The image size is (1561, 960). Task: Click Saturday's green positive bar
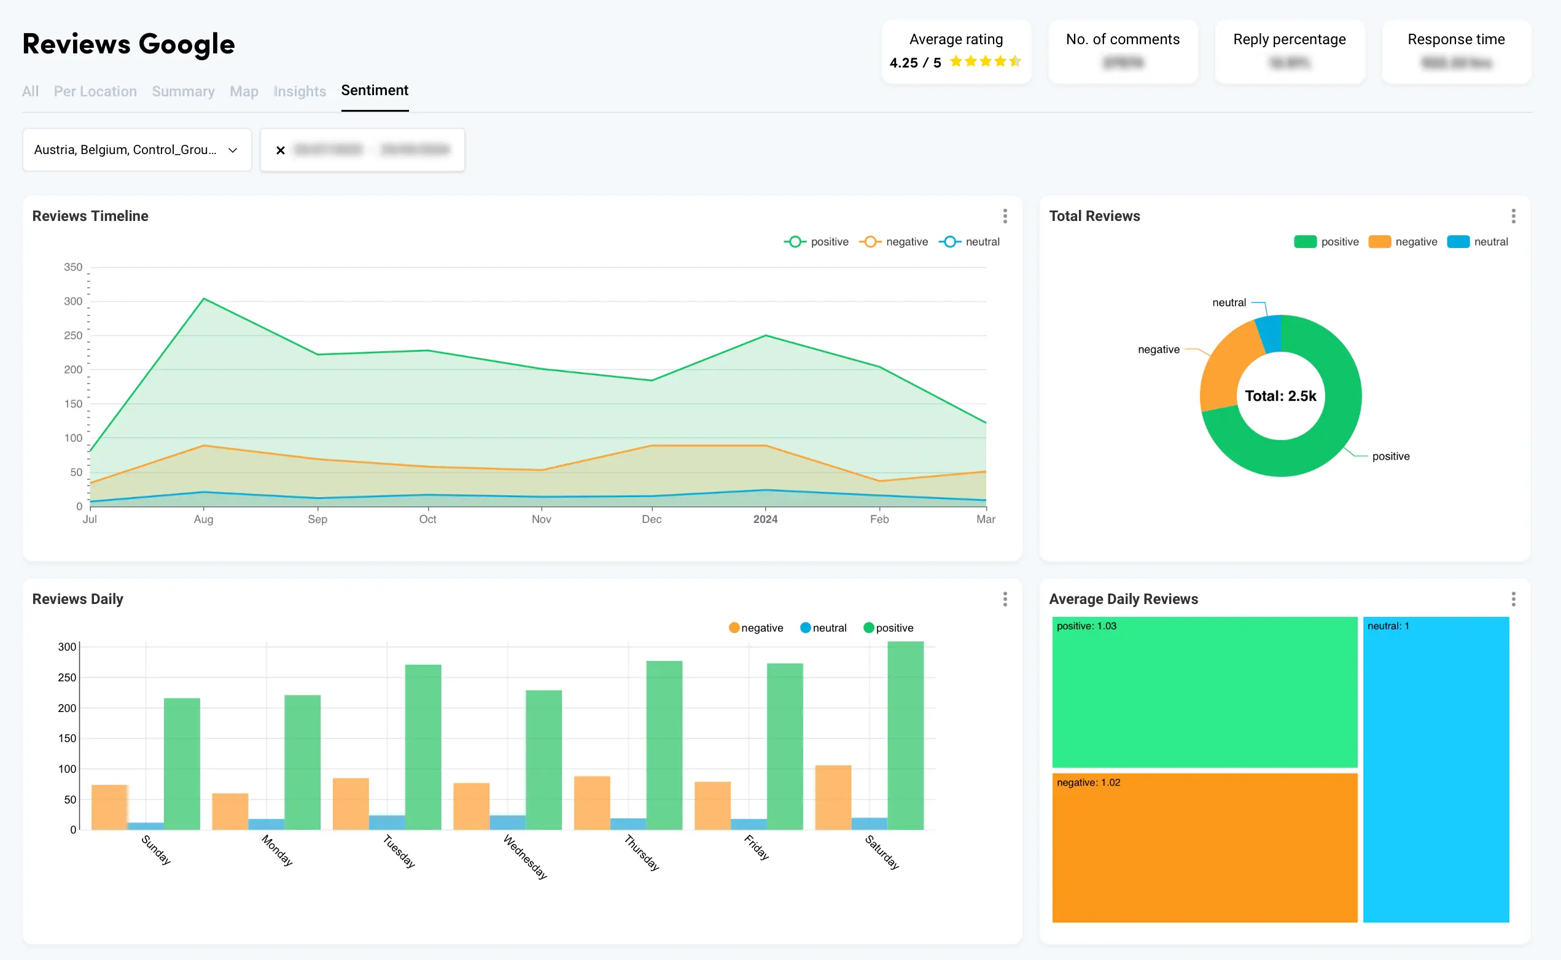pos(906,735)
